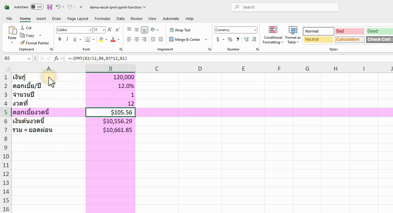
Task: Click Merge & Center button
Action: (185, 39)
